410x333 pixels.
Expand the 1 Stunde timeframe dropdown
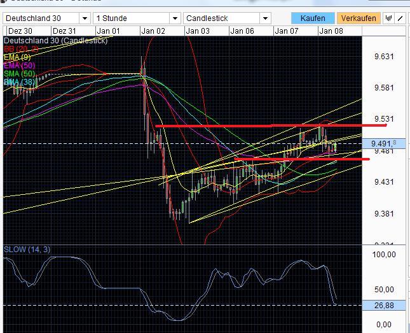tap(135, 18)
